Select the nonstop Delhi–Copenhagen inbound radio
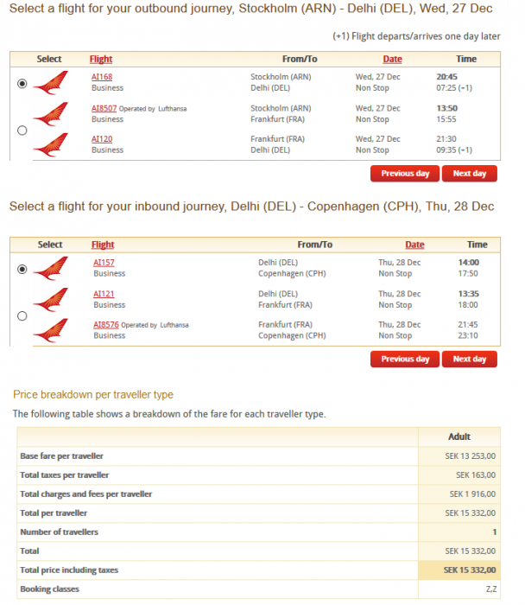The image size is (525, 605). pos(22,269)
